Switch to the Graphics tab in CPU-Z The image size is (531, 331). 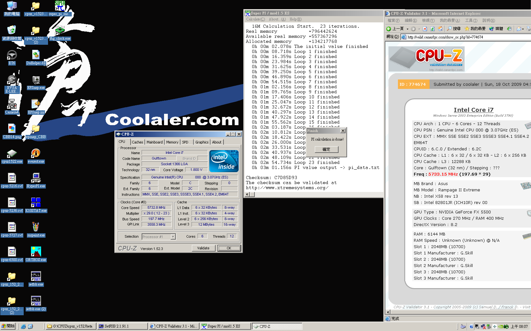[202, 142]
